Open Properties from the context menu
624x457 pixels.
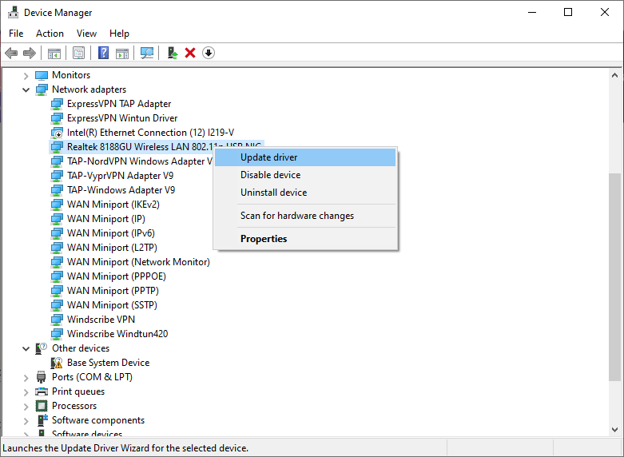pos(305,238)
